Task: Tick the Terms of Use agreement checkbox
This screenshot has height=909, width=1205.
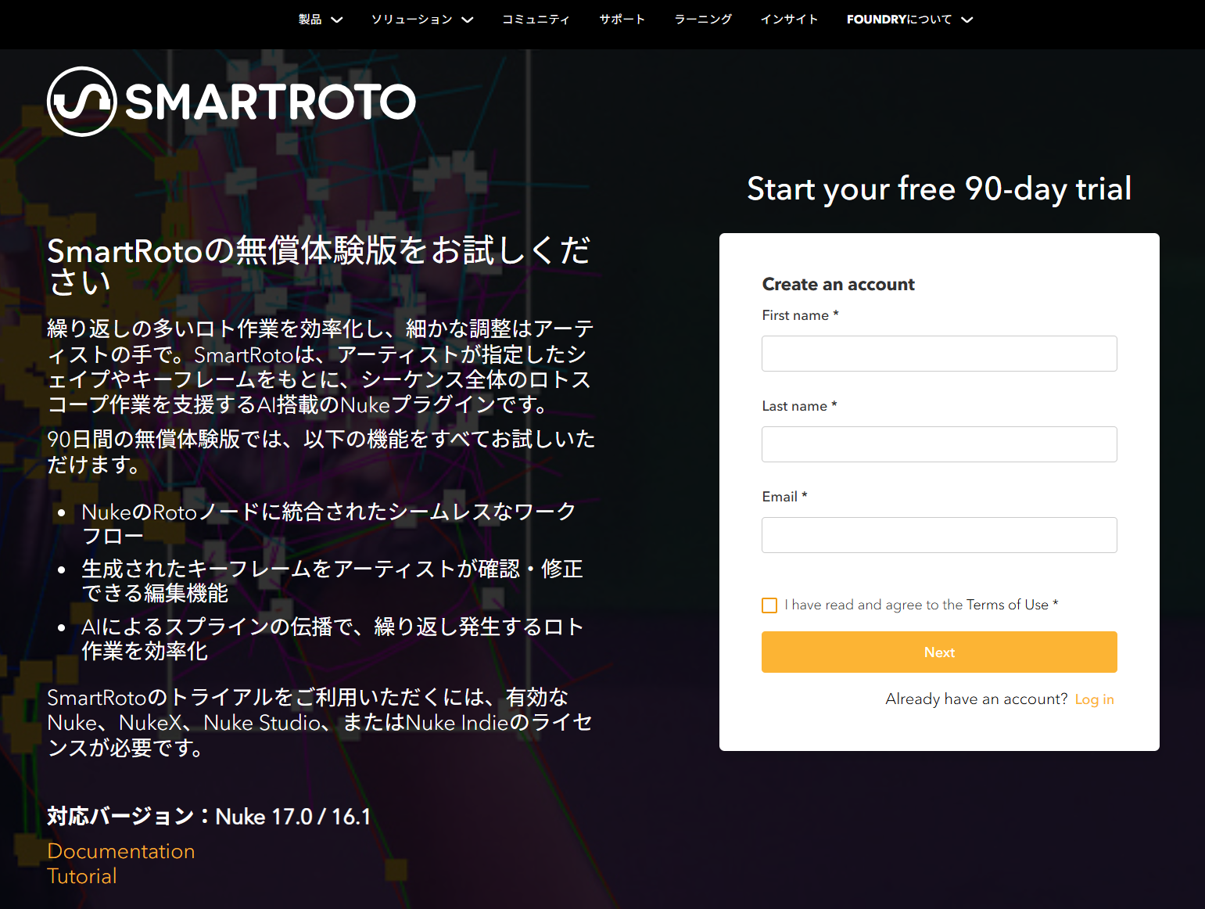Action: [x=769, y=605]
